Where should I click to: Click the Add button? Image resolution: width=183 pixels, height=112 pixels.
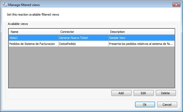[x=121, y=93]
